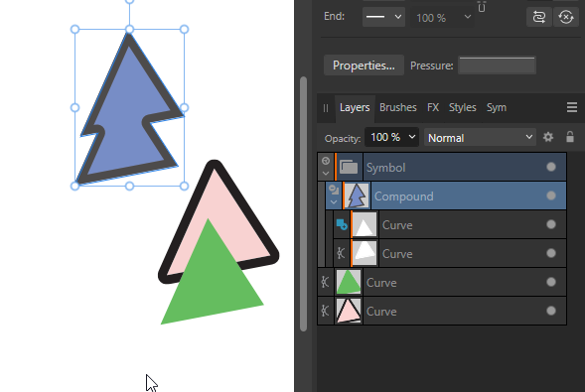The height and width of the screenshot is (392, 585).
Task: Switch to the Styles tab
Action: tap(462, 108)
